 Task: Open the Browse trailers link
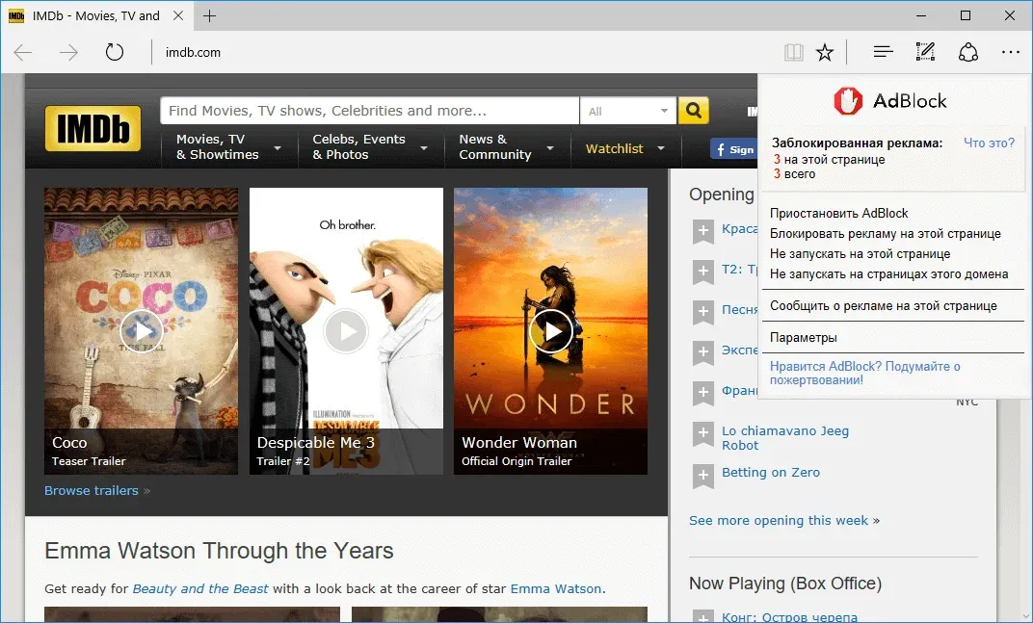click(x=92, y=491)
